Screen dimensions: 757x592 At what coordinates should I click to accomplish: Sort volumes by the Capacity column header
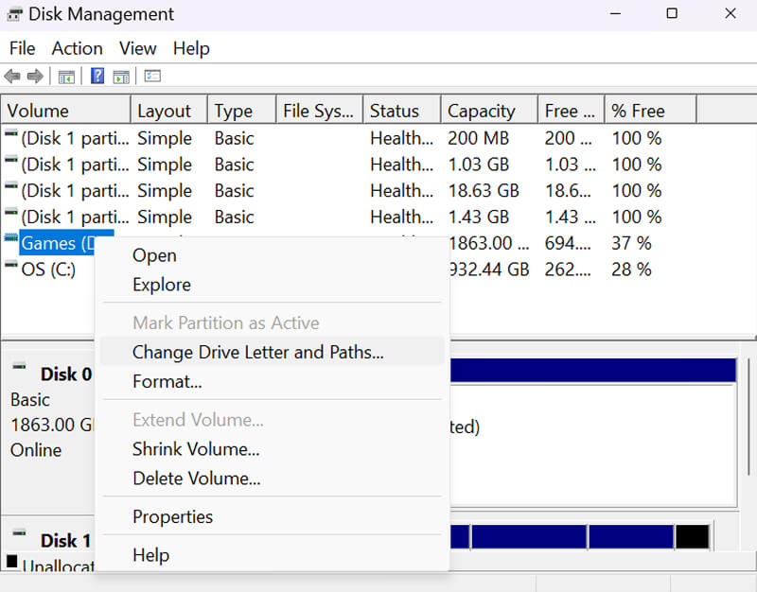(483, 109)
